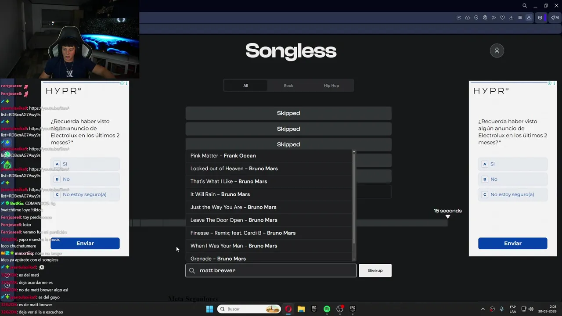This screenshot has width=562, height=316.
Task: Switch to the Rock genre tab
Action: point(288,86)
